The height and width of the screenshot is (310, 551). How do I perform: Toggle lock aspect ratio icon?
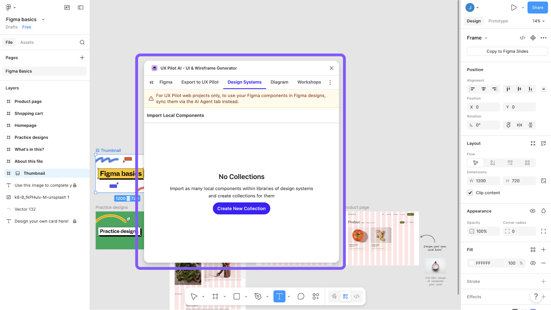543,181
